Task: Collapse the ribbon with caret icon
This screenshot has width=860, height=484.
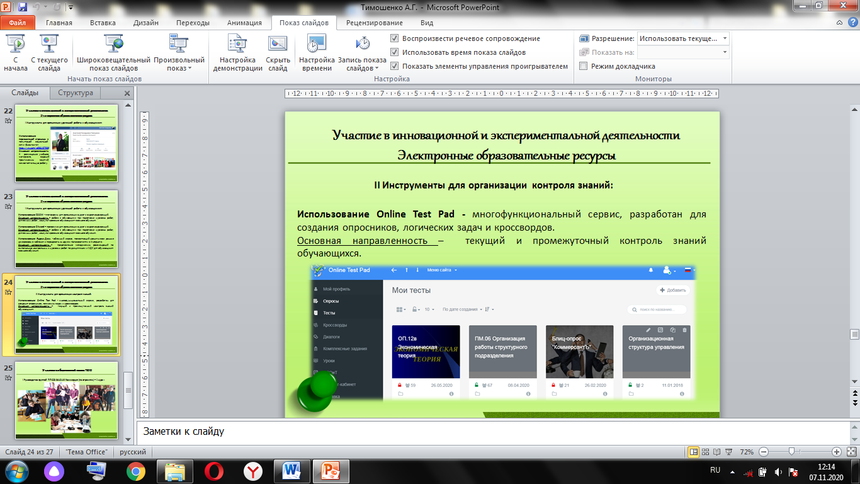Action: click(x=840, y=23)
